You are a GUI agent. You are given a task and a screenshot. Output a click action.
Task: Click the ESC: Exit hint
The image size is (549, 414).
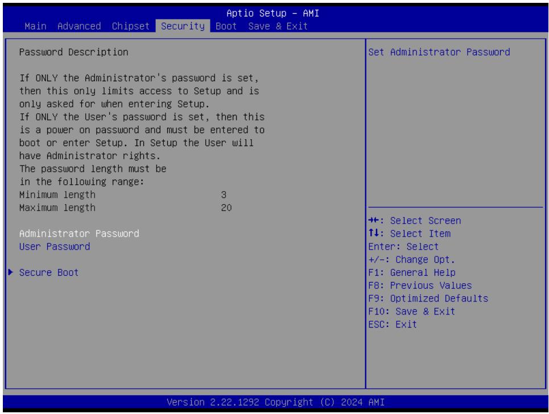pyautogui.click(x=393, y=324)
